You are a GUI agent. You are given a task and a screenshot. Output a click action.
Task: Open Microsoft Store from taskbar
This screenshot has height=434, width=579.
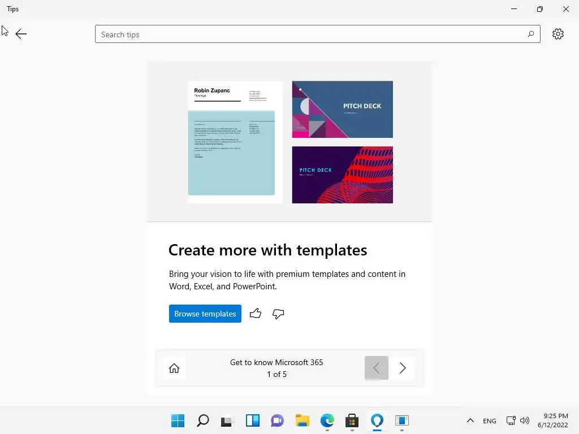coord(352,420)
